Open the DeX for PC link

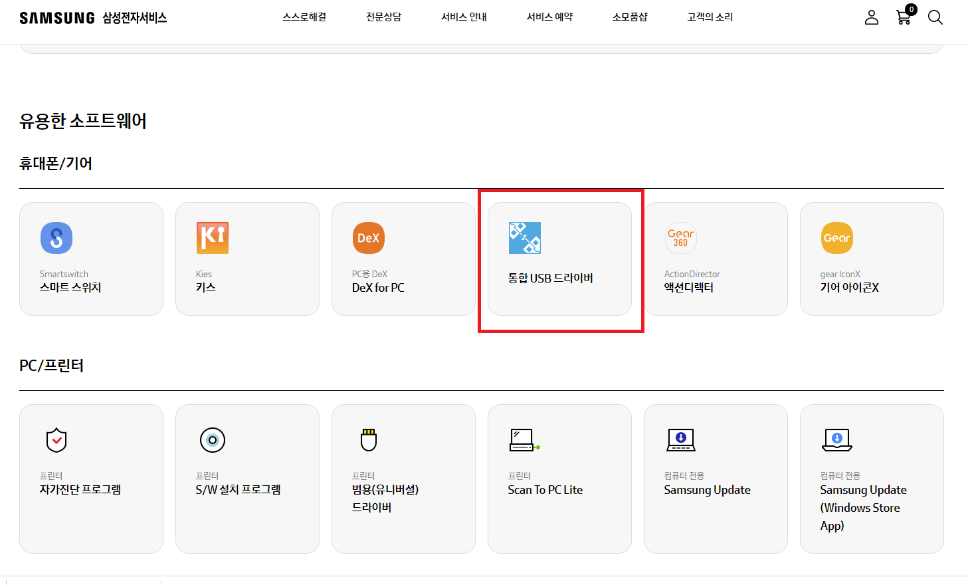tap(378, 288)
